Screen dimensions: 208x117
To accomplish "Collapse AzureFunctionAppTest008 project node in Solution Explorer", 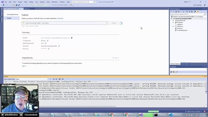I will pos(171,19).
